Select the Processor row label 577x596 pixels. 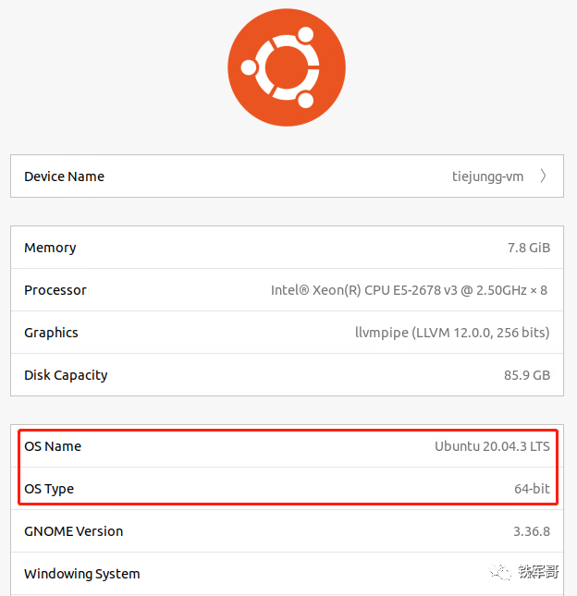click(55, 290)
